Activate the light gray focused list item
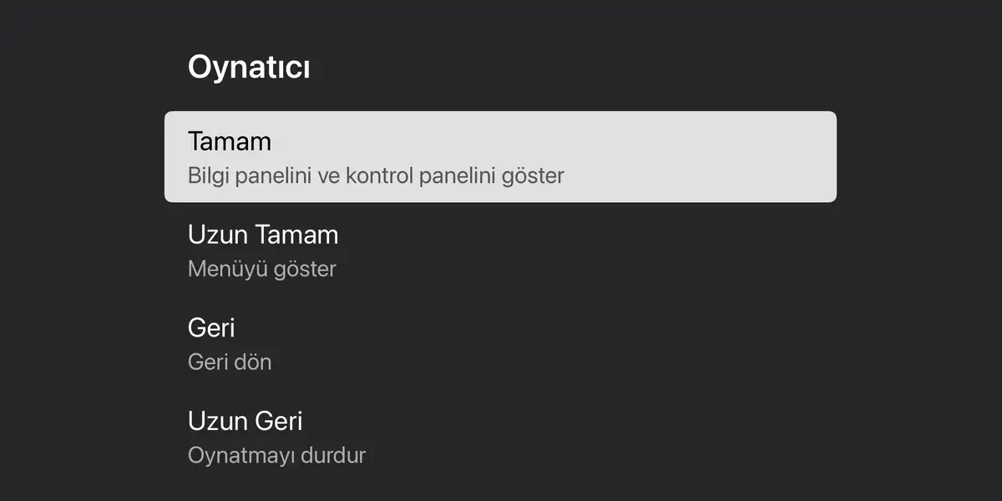 point(500,157)
